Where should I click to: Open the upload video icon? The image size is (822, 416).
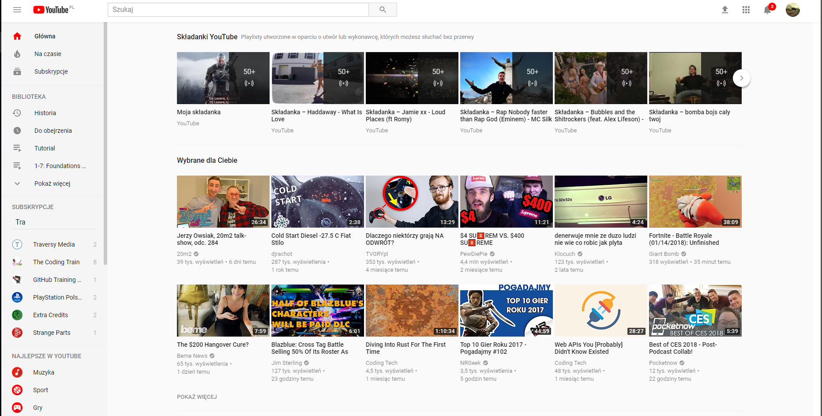724,10
